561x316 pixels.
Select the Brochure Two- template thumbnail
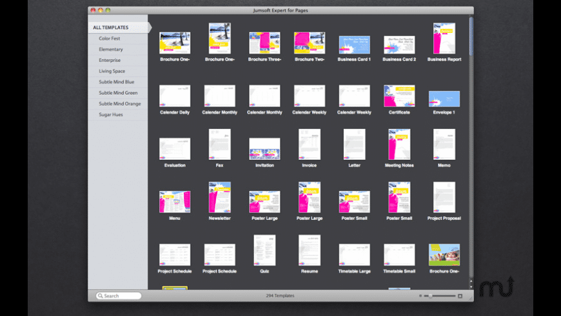pyautogui.click(x=310, y=43)
